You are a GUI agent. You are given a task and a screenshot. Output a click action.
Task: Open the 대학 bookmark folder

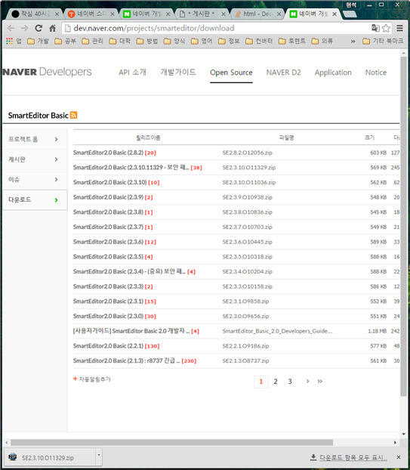point(120,41)
